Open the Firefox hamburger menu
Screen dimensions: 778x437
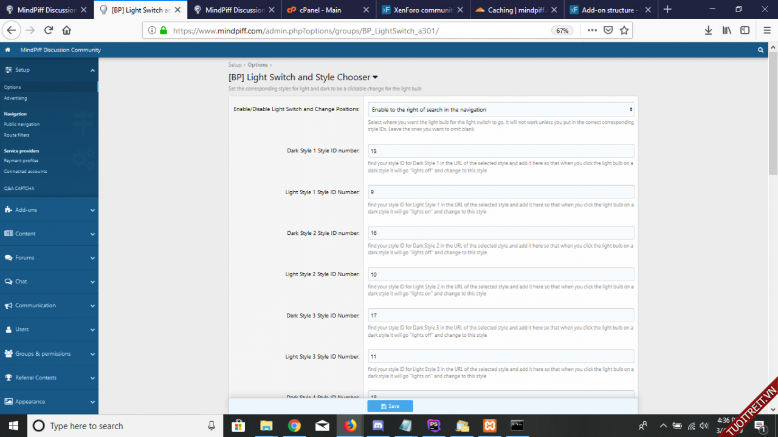click(x=767, y=30)
